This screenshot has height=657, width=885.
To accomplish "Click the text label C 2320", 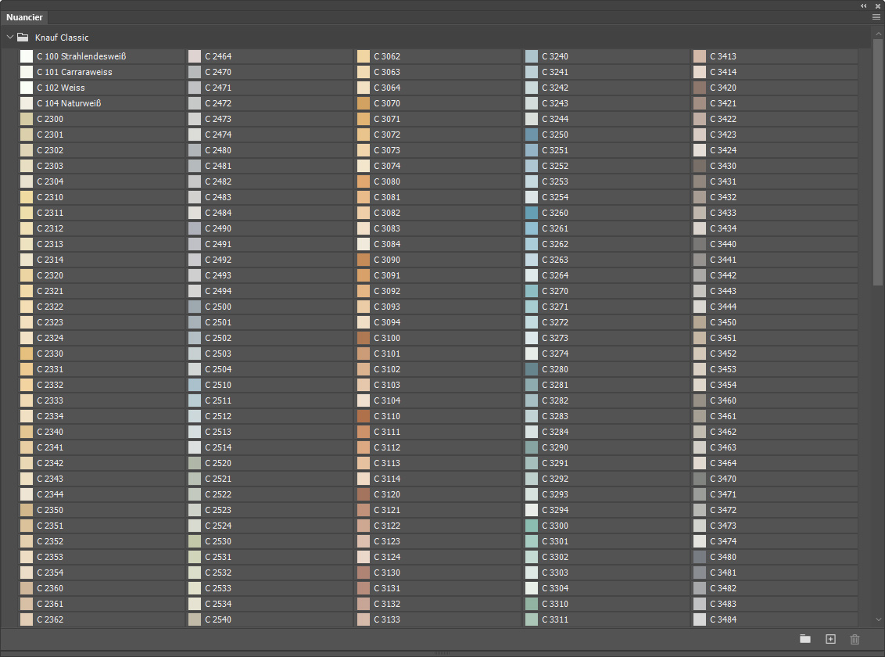I will [50, 275].
